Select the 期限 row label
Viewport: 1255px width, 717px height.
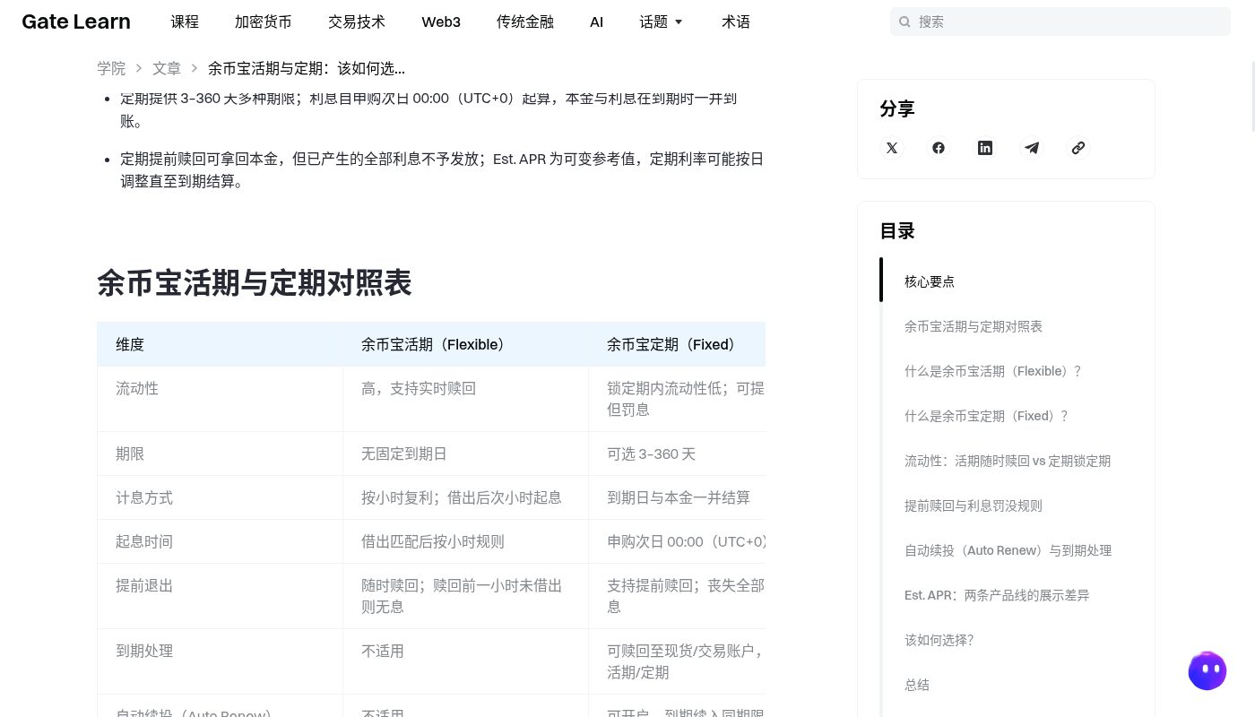pyautogui.click(x=130, y=454)
